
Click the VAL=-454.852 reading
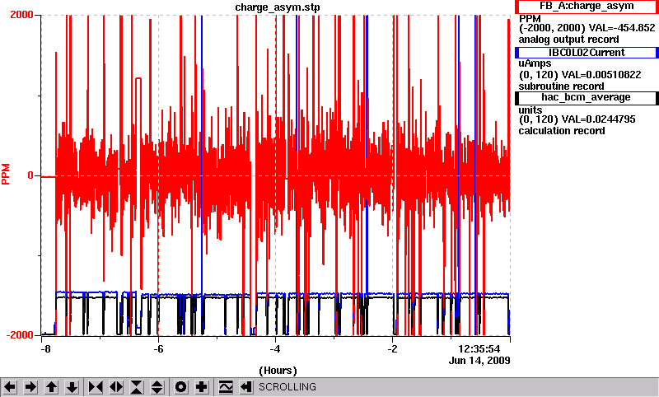[622, 28]
